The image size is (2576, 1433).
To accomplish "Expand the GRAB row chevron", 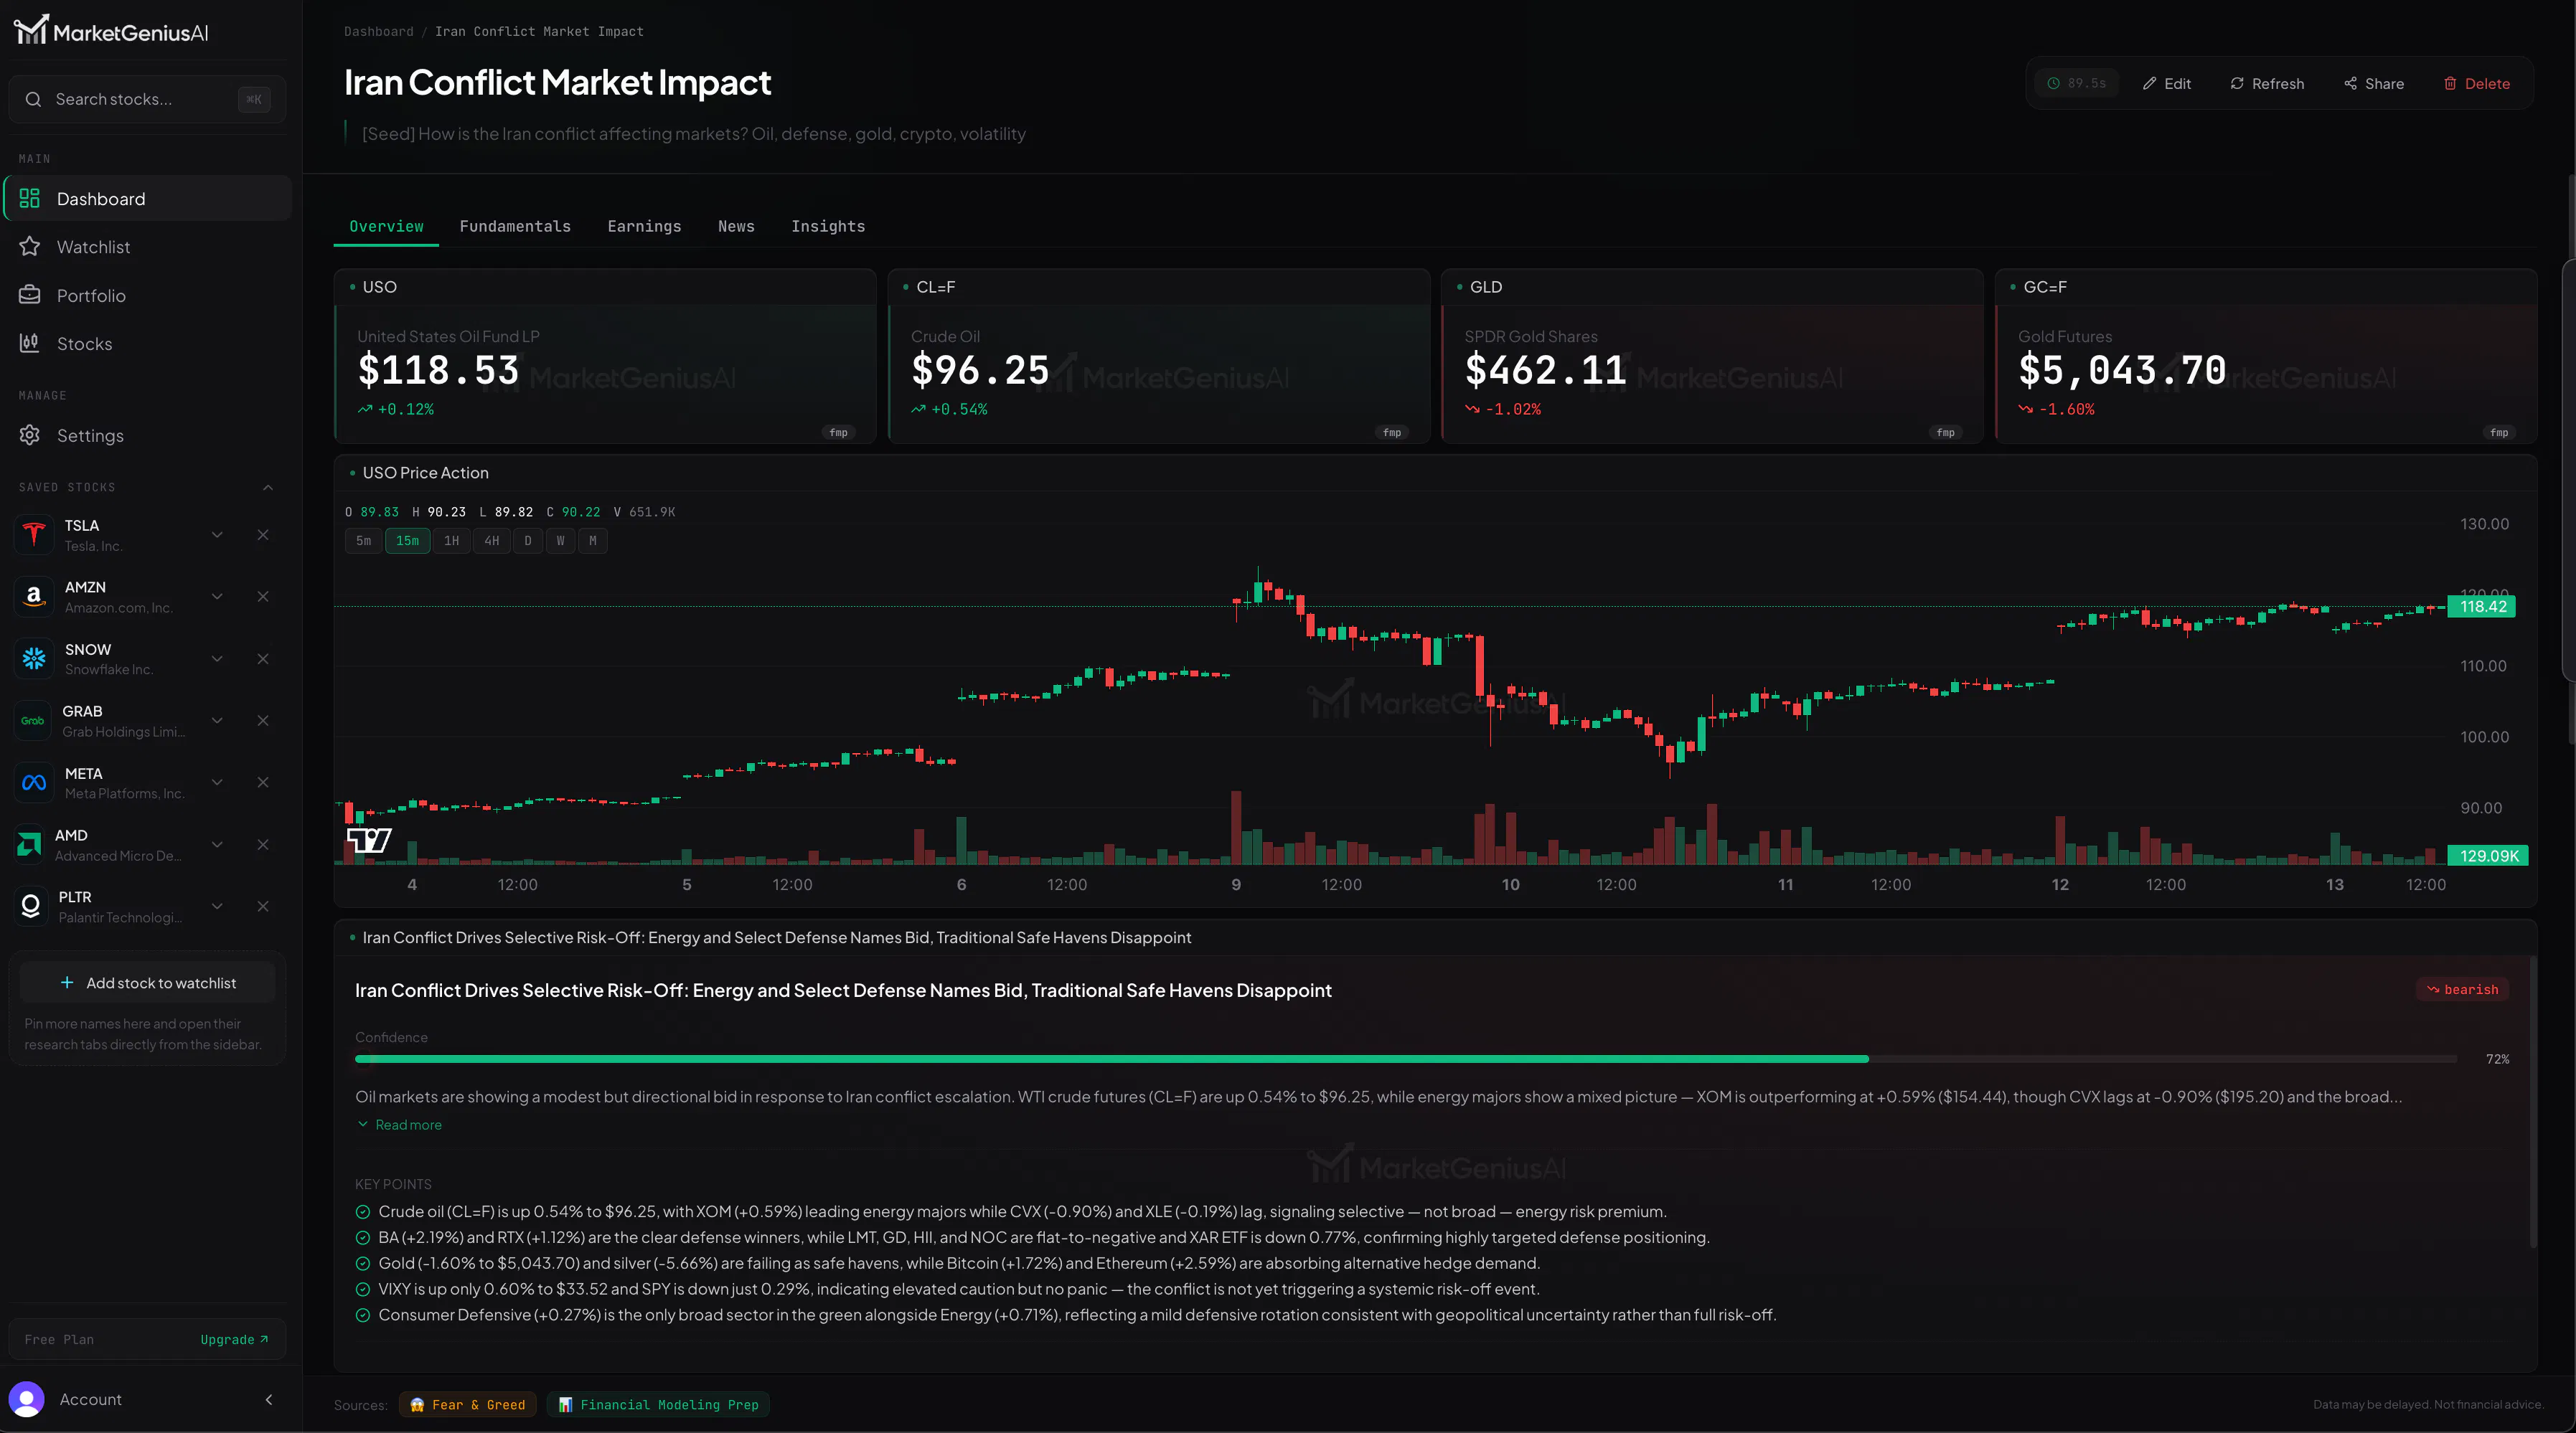I will point(217,721).
